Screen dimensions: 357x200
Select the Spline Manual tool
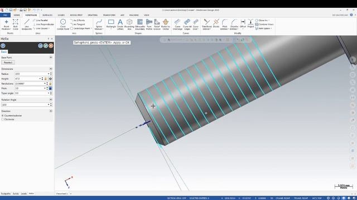click(x=99, y=24)
